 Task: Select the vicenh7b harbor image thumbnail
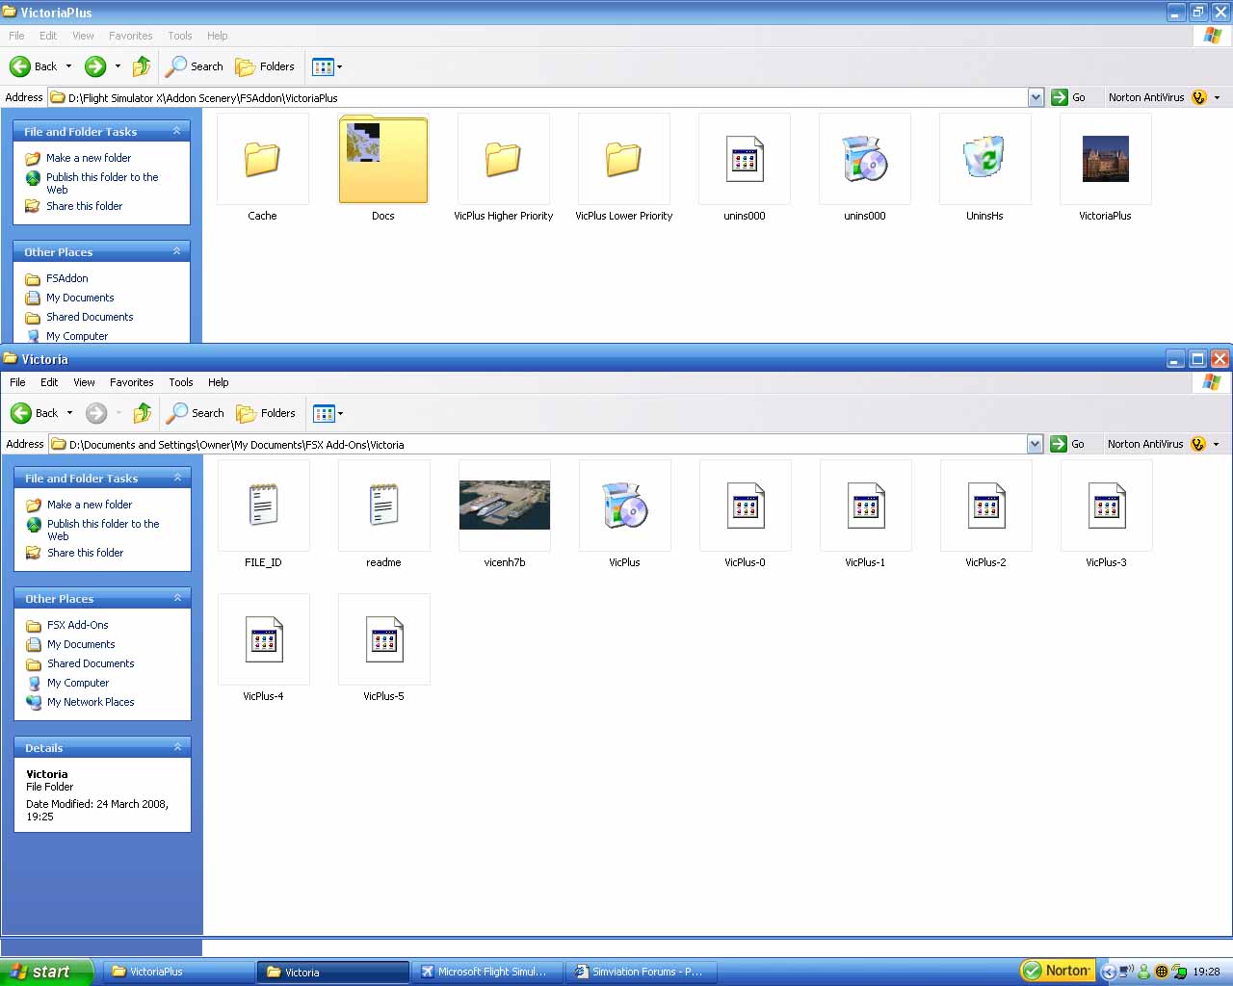pyautogui.click(x=504, y=506)
